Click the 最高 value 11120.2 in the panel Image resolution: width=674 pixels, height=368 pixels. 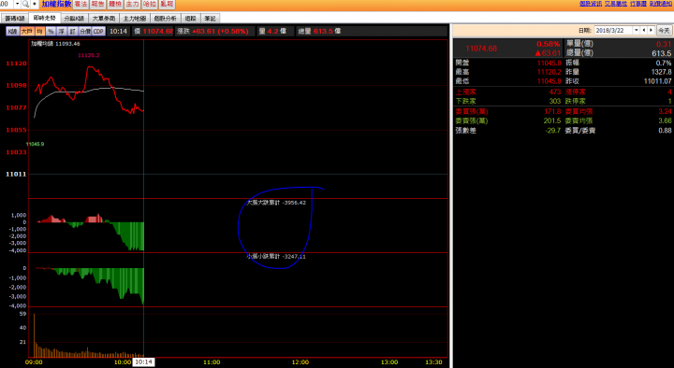[x=549, y=72]
